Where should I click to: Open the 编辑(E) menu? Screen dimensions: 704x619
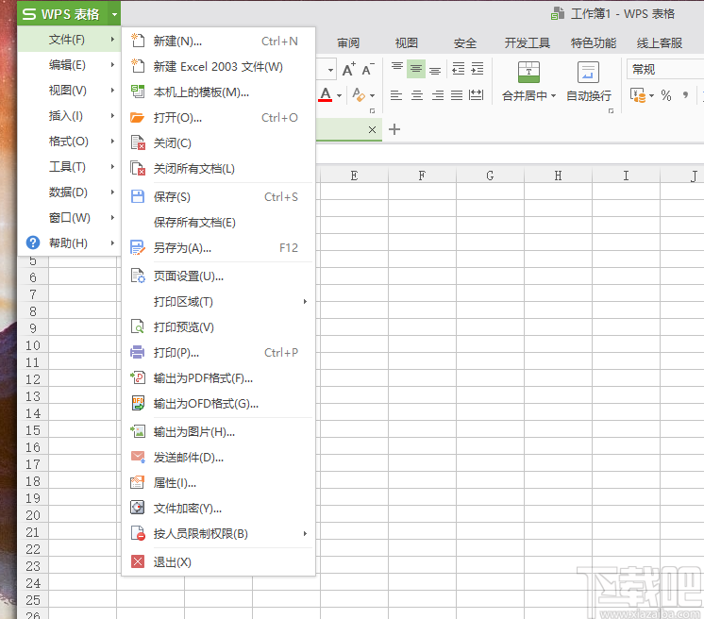click(69, 65)
